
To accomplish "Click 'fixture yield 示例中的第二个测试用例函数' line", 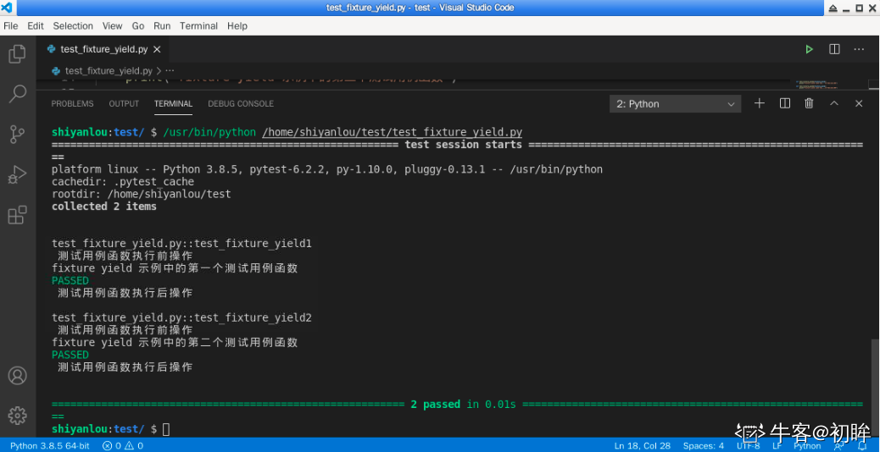I will coord(175,342).
